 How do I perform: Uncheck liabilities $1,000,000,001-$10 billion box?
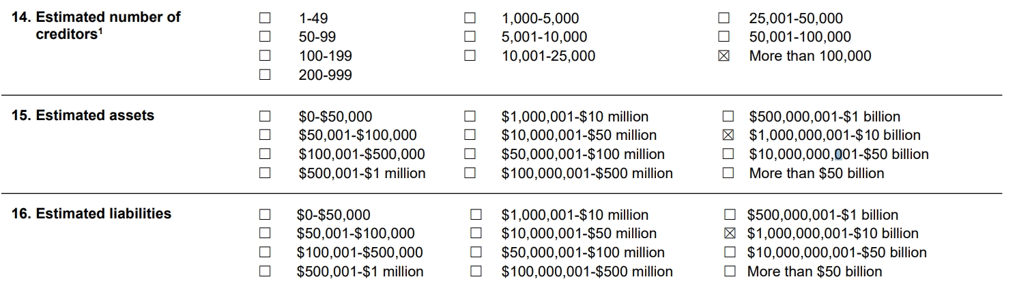[730, 234]
